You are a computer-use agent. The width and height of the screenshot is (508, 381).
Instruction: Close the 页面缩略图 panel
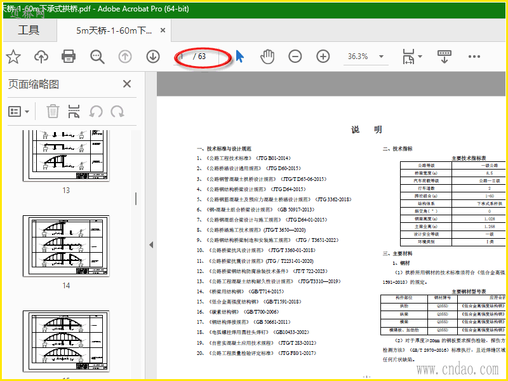[x=127, y=84]
